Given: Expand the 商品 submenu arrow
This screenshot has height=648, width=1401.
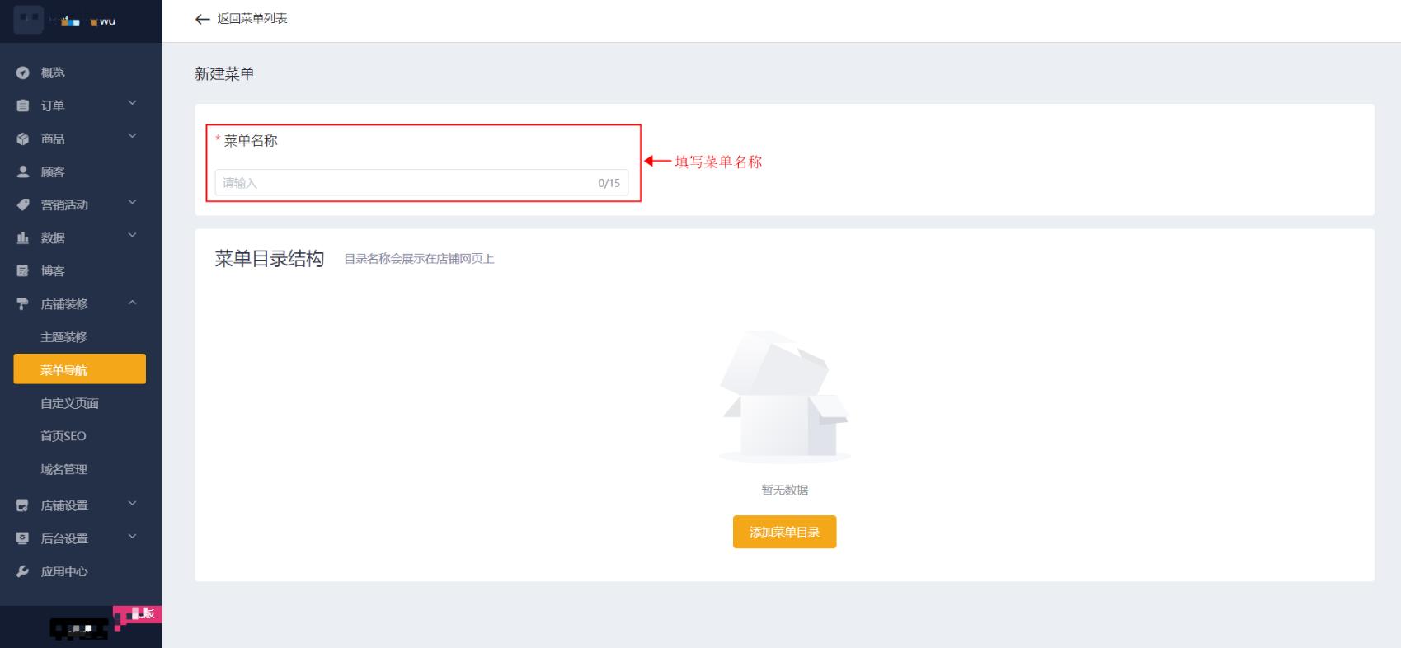Looking at the screenshot, I should pyautogui.click(x=132, y=137).
